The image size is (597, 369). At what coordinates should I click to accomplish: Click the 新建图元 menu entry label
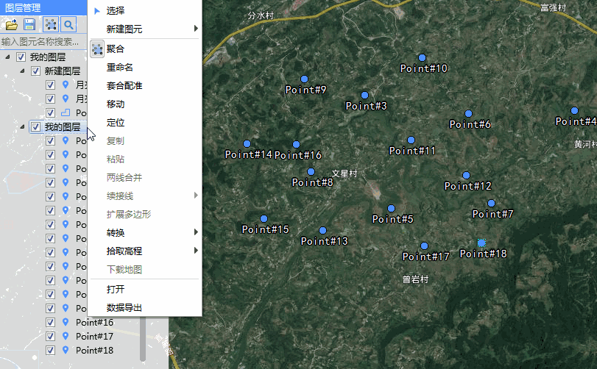click(124, 29)
